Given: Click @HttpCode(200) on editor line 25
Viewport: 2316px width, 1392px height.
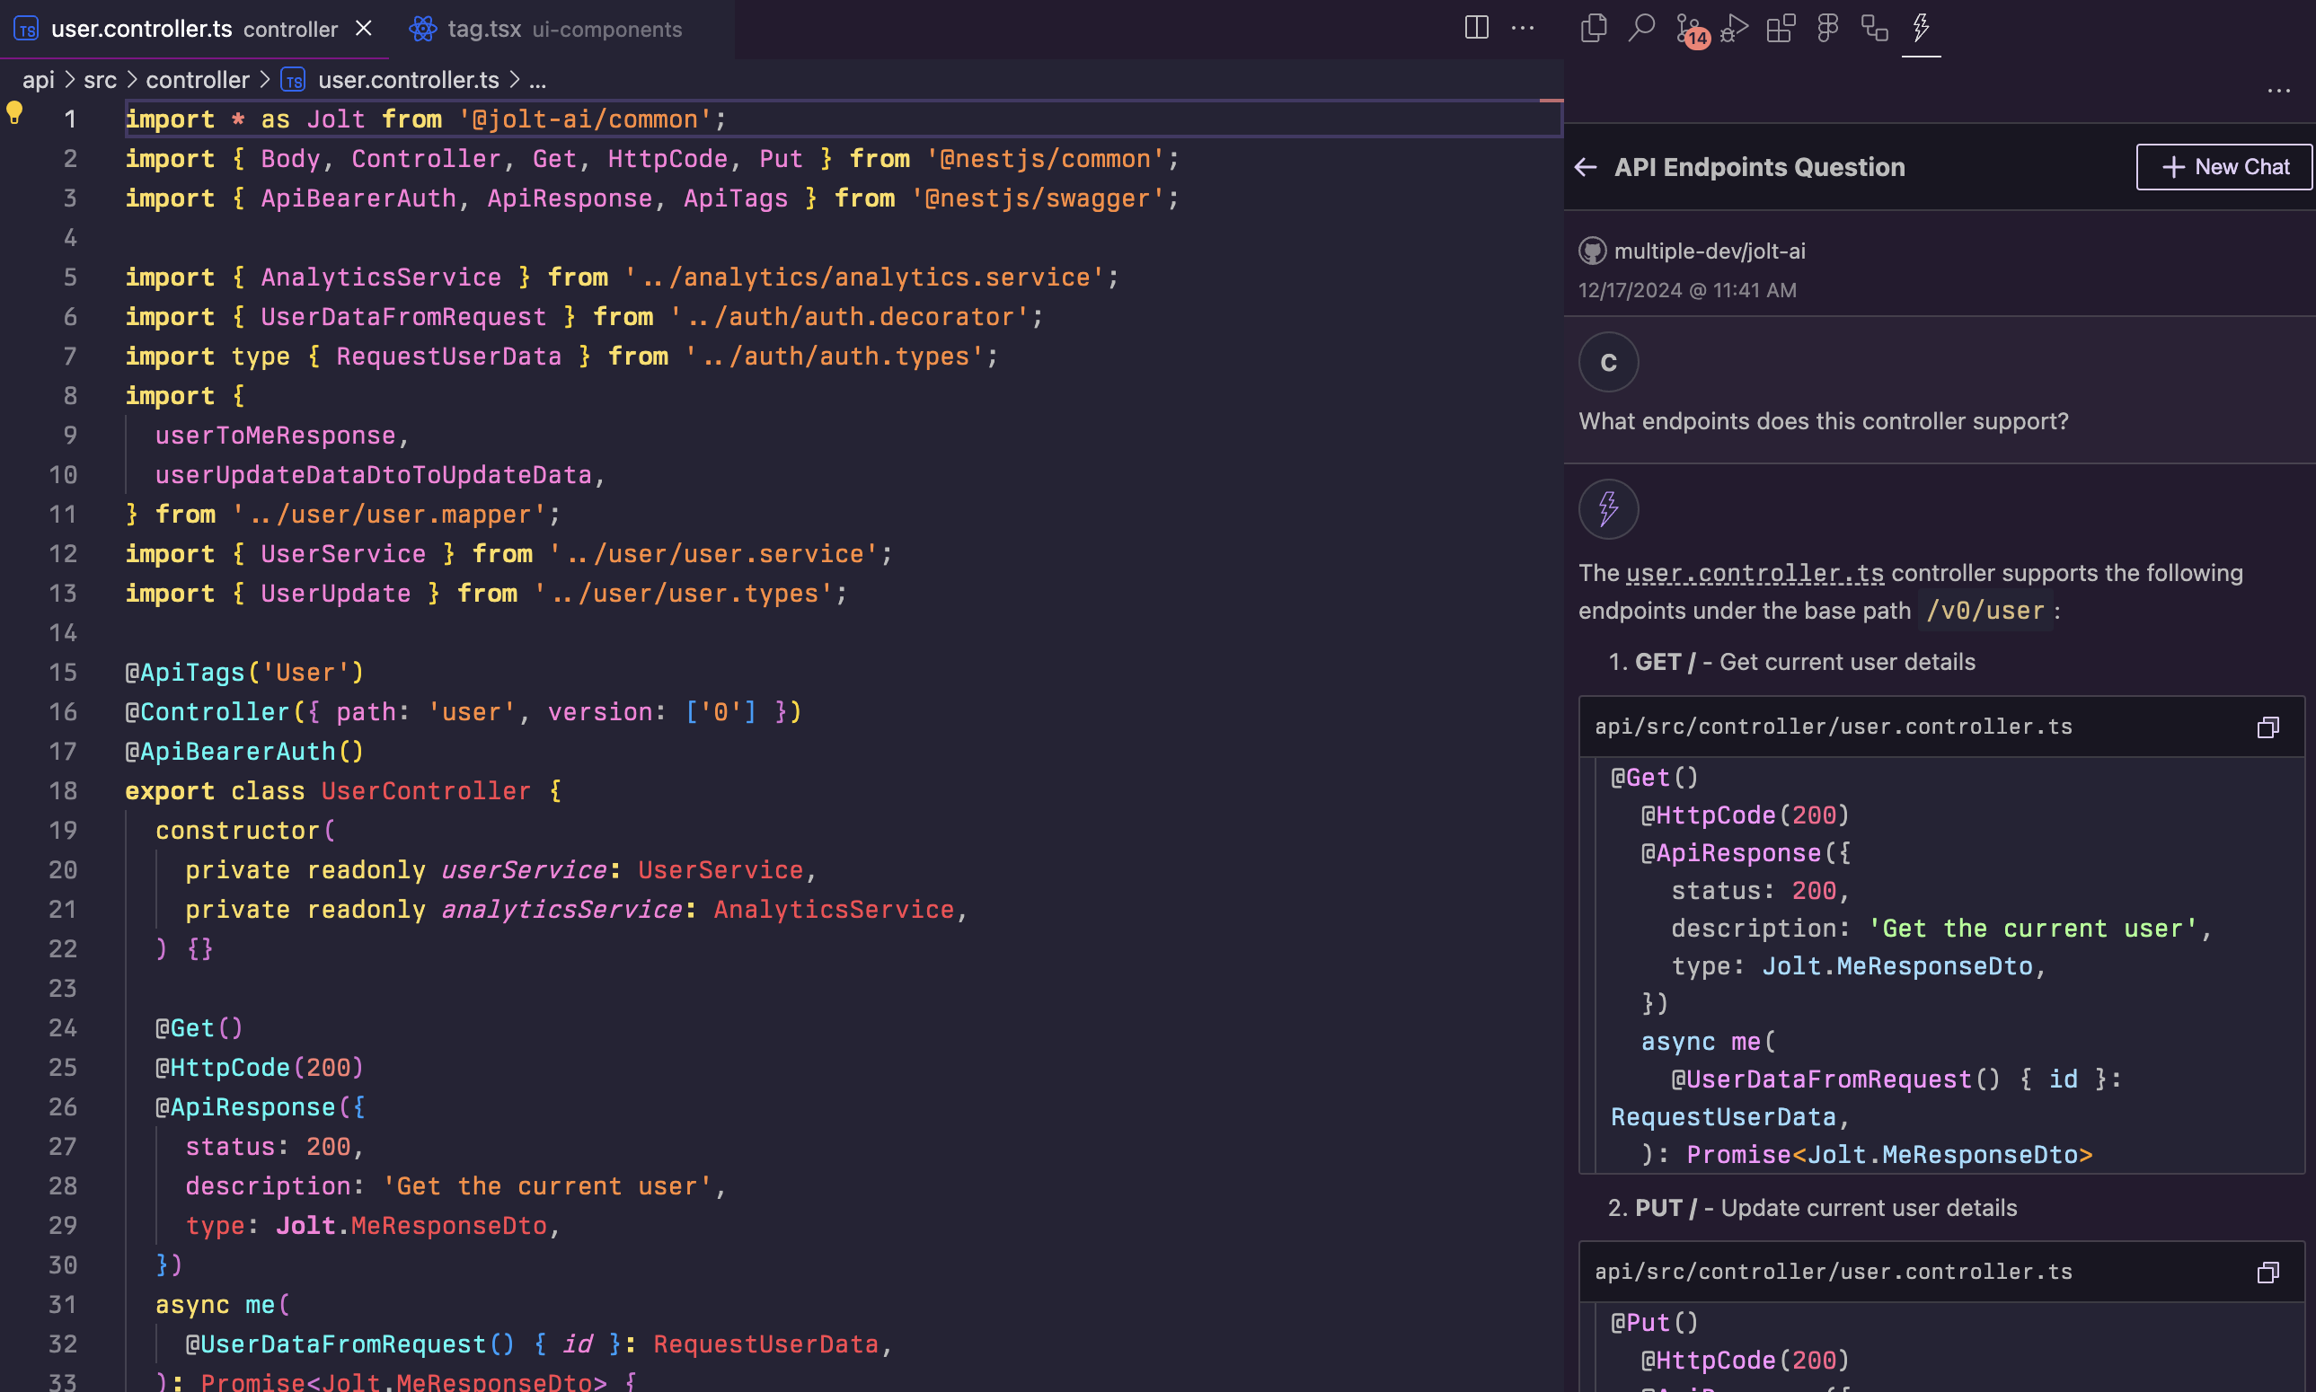Looking at the screenshot, I should click(x=260, y=1068).
